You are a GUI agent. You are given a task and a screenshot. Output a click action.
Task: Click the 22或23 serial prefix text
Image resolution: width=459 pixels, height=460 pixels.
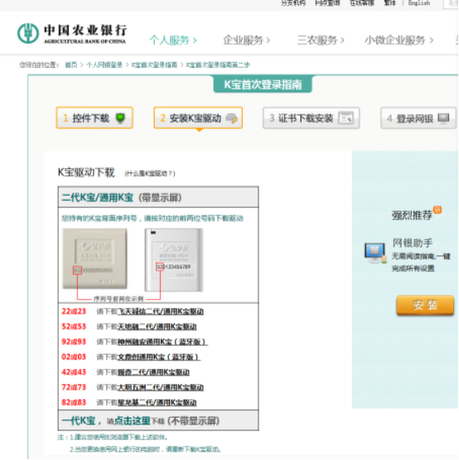74,312
